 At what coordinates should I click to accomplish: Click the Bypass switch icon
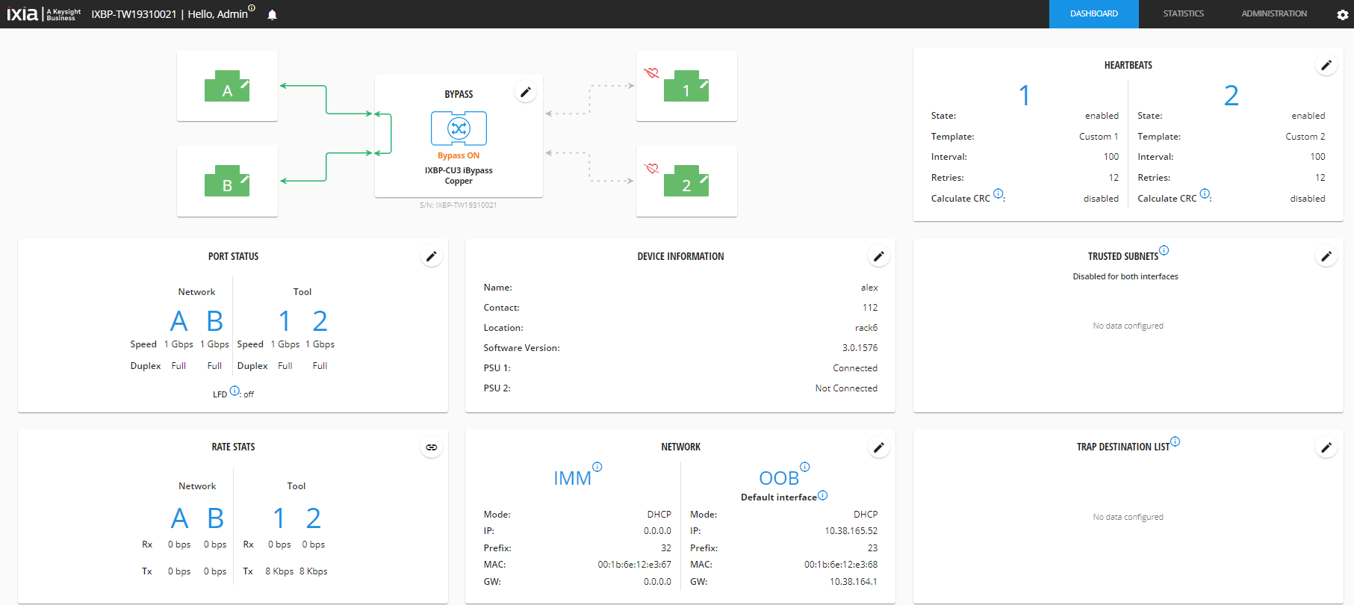(459, 128)
